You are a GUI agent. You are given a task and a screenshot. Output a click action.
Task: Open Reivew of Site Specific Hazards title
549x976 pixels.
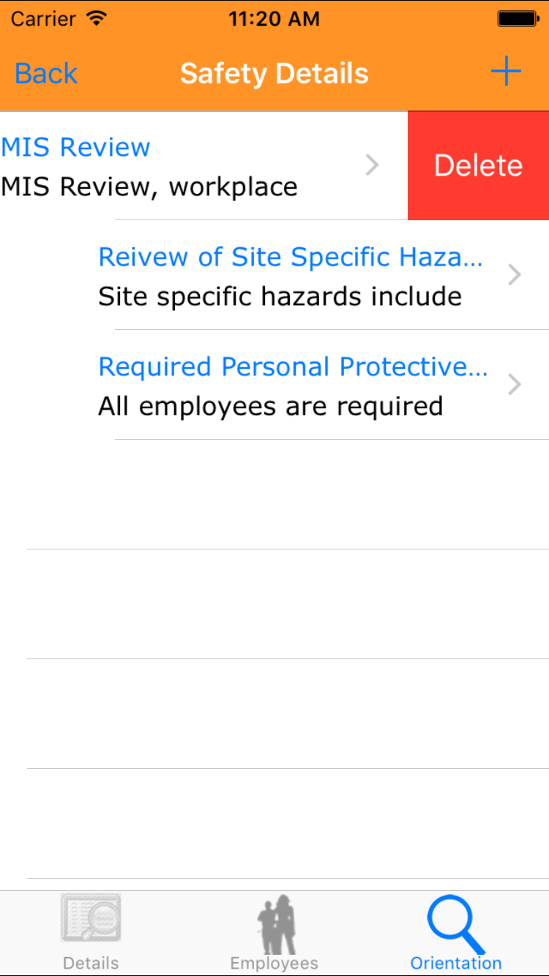[291, 257]
